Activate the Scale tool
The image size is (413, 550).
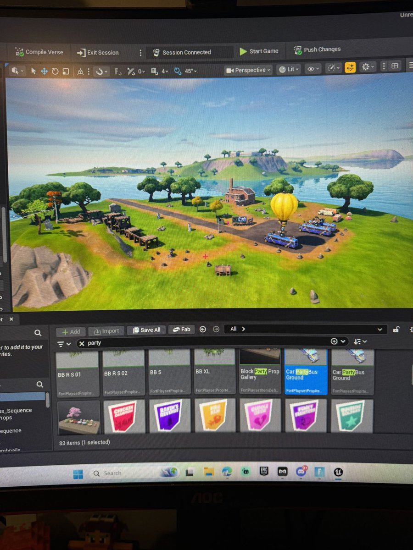coord(66,71)
